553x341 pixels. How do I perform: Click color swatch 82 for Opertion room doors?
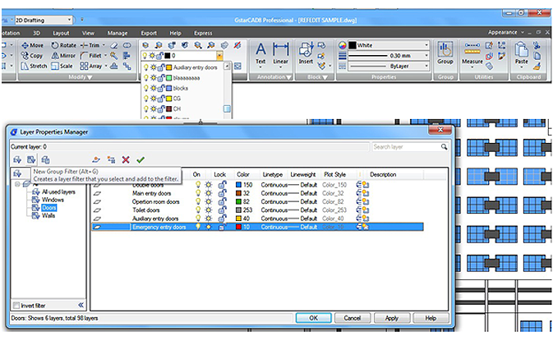239,201
